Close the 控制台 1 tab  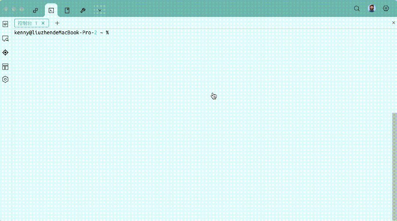[43, 23]
